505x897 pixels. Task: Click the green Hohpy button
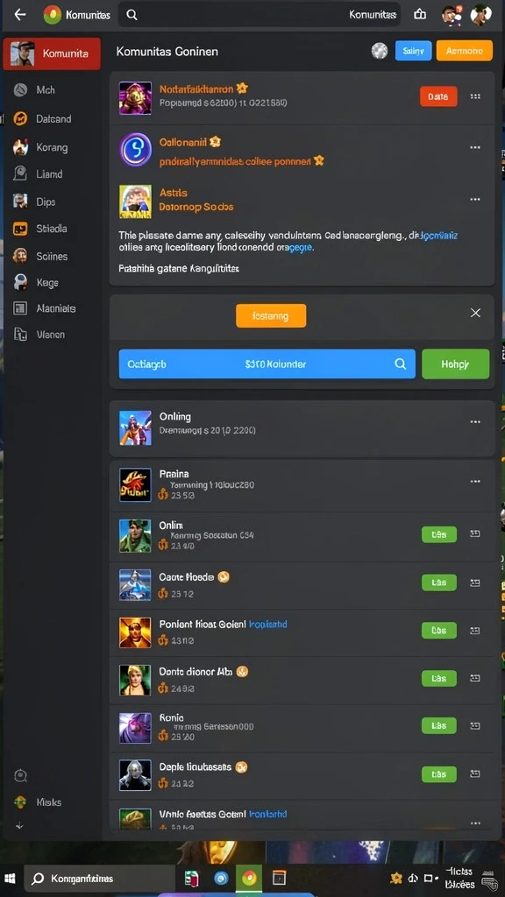[455, 364]
